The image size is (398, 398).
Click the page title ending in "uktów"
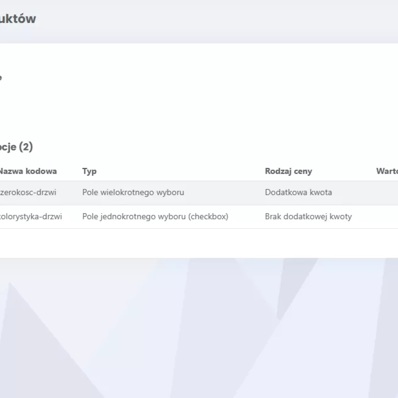(17, 19)
